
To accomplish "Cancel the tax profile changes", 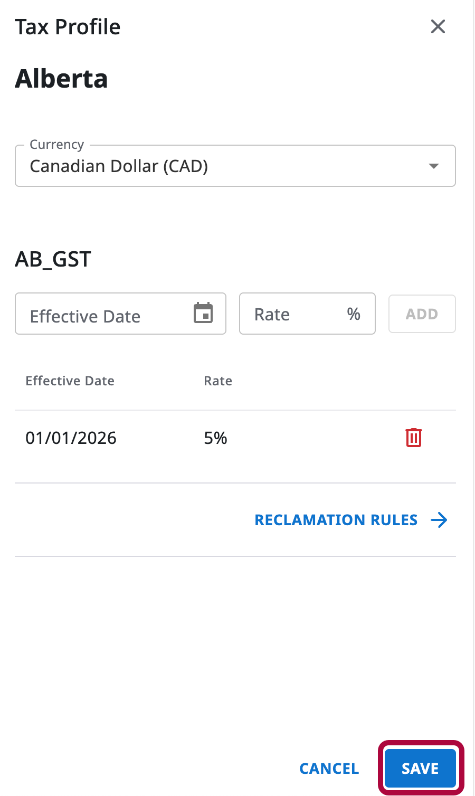I will pyautogui.click(x=329, y=769).
